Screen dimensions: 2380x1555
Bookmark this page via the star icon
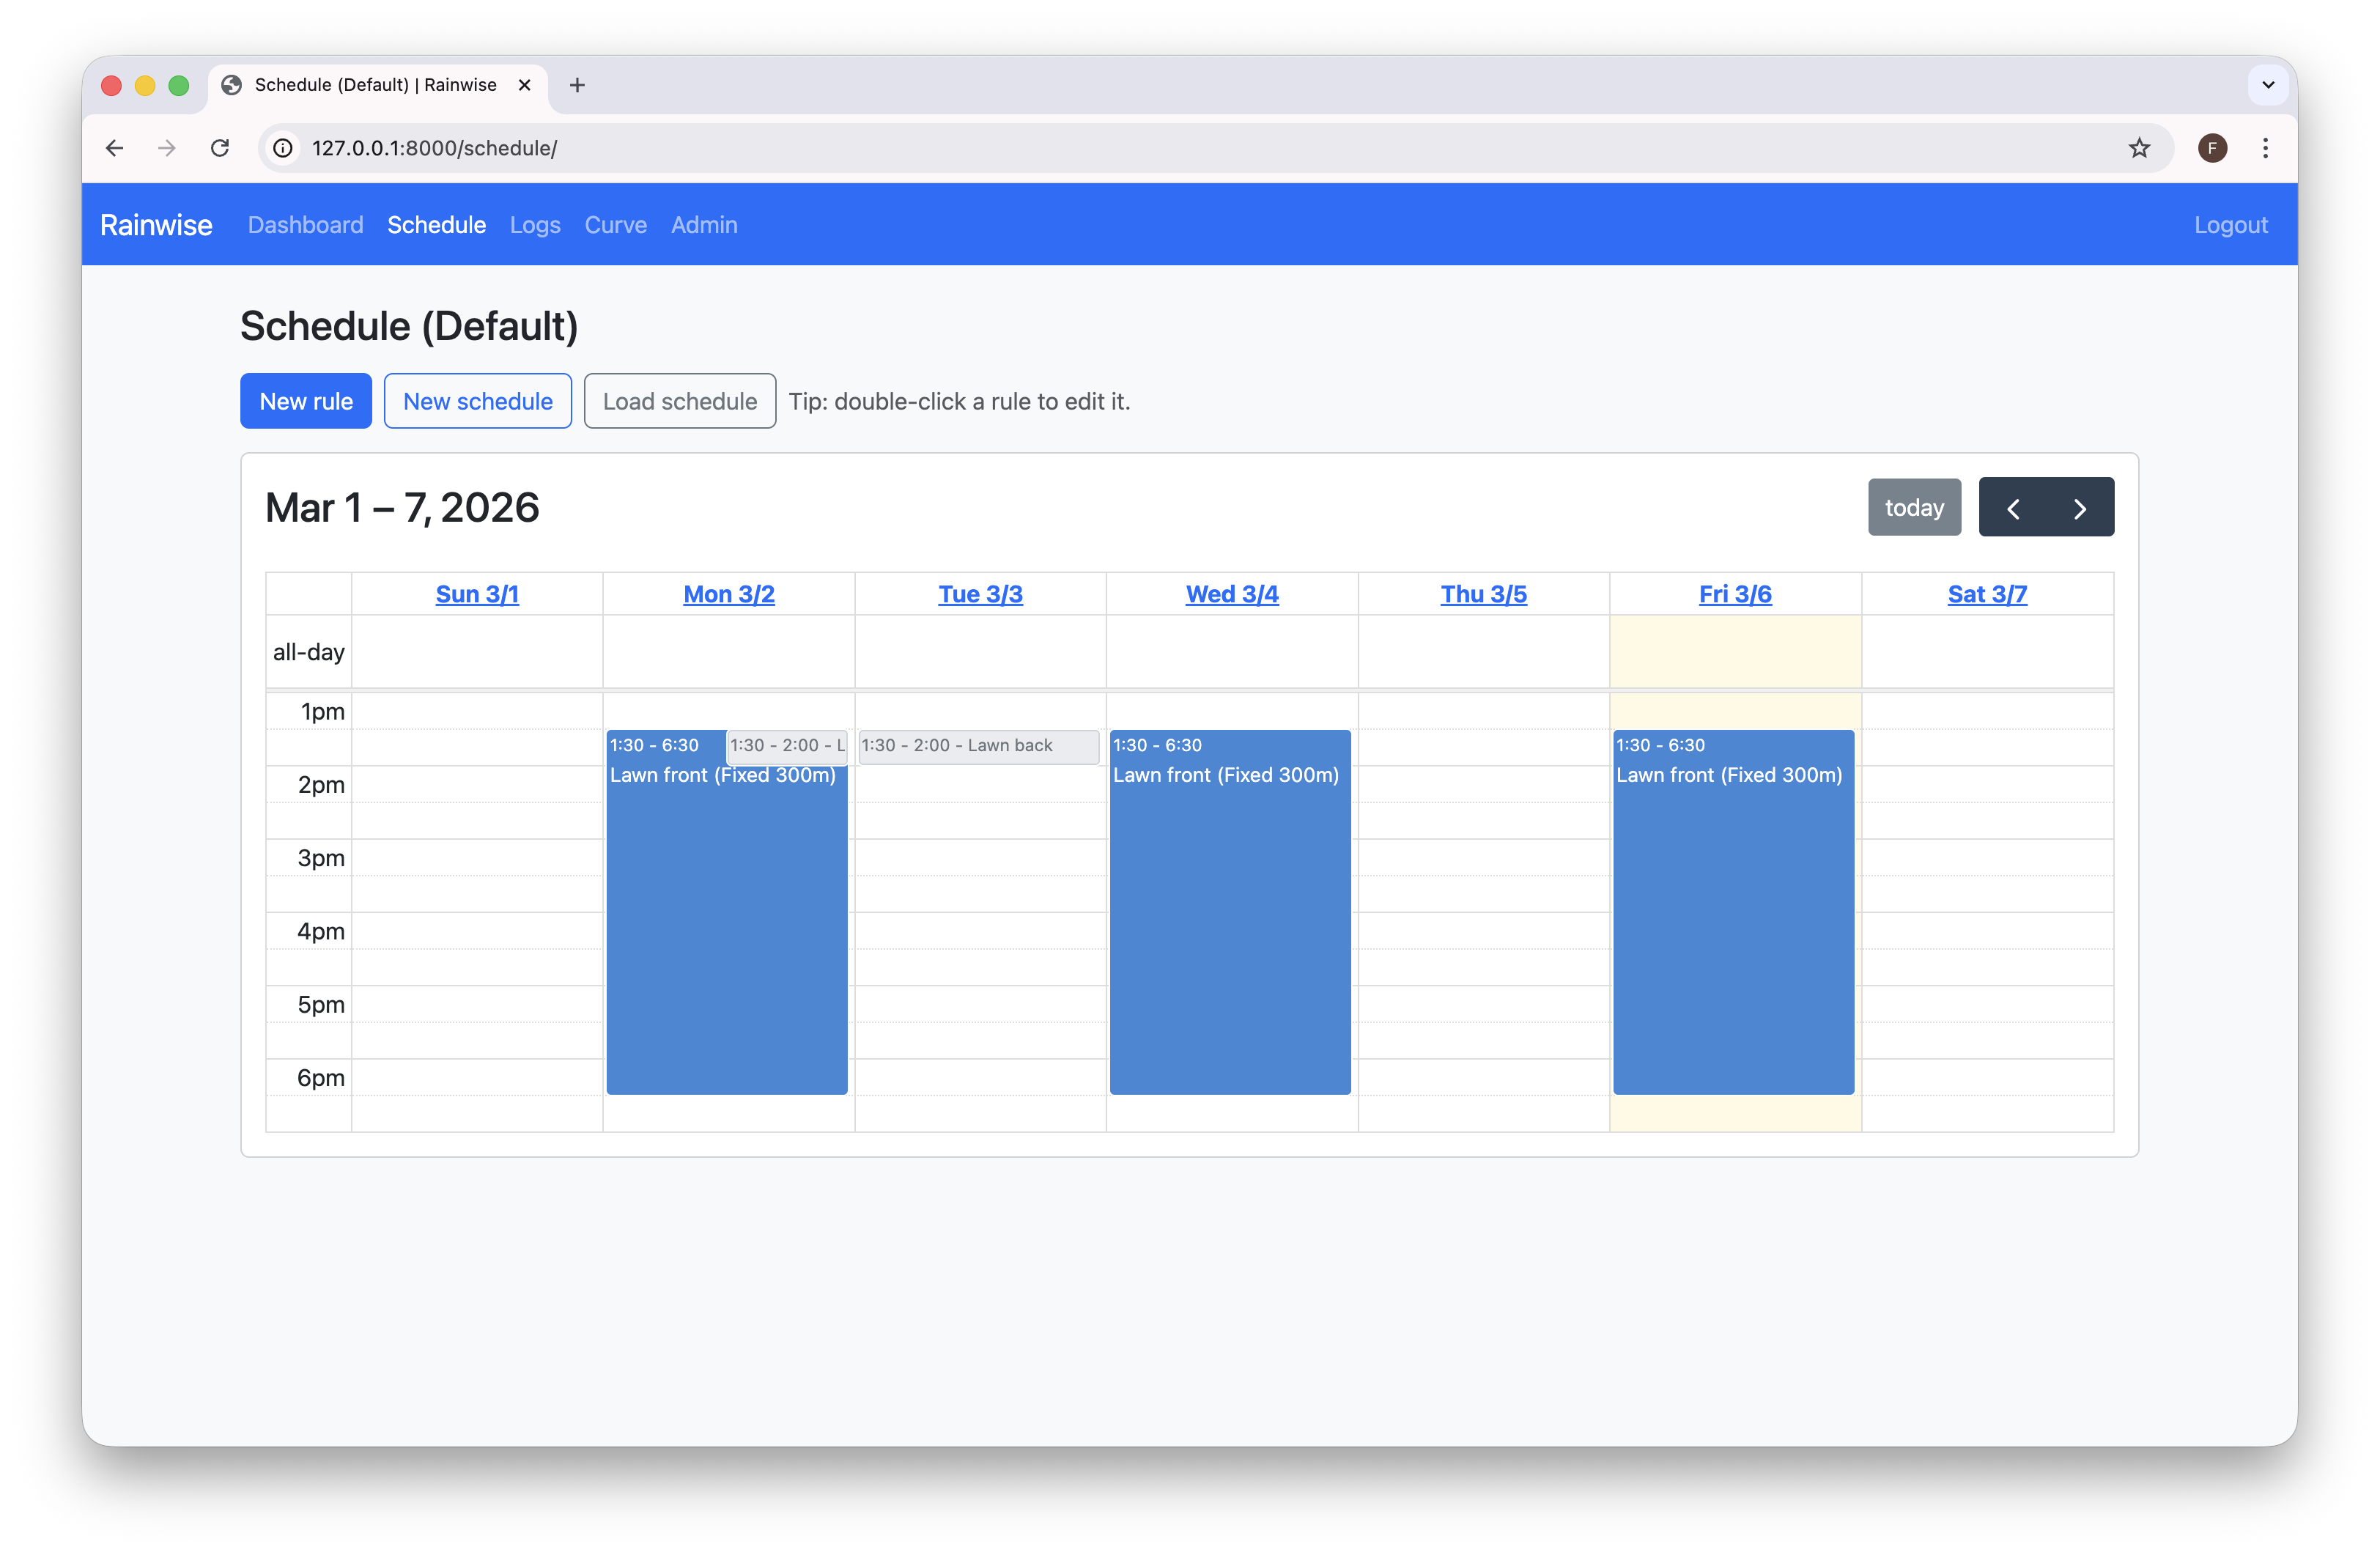coord(2139,147)
